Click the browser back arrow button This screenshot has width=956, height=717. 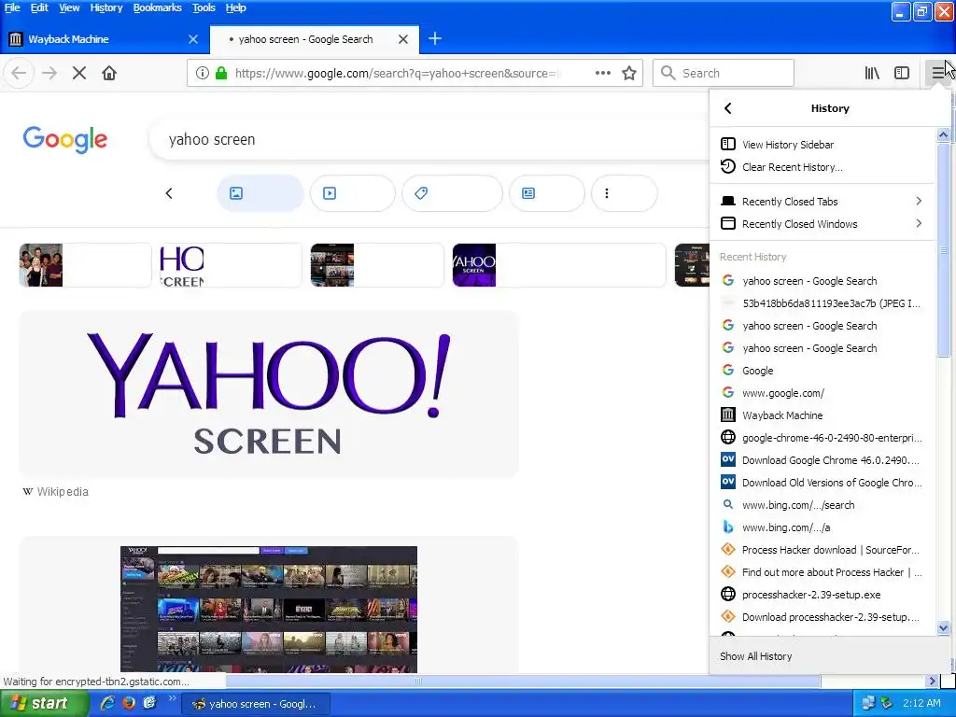[19, 73]
